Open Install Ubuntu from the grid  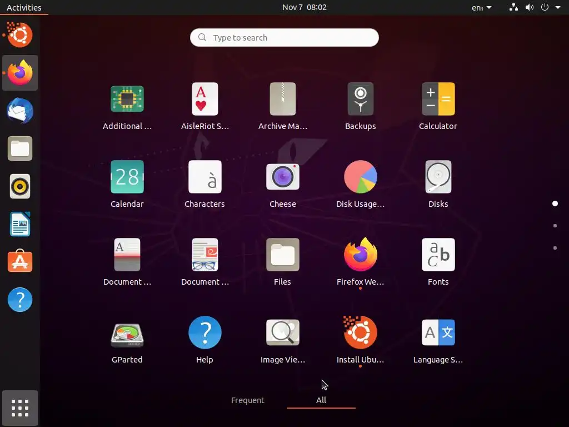[x=360, y=332]
